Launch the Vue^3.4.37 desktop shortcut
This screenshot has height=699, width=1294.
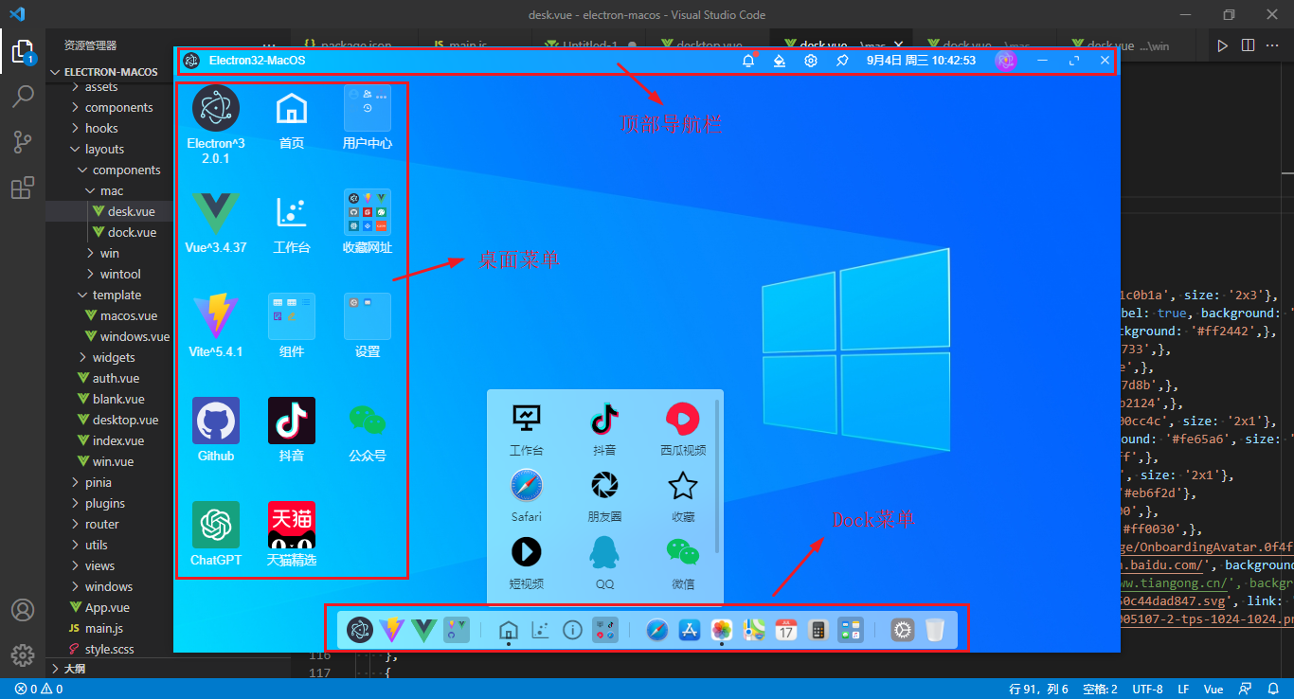tap(216, 212)
